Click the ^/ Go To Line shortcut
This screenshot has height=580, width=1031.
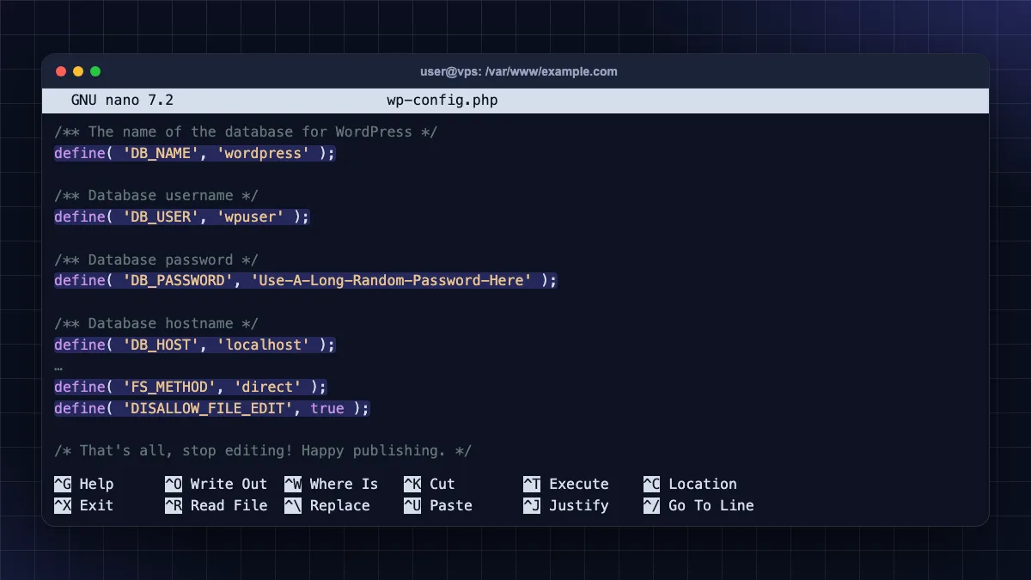pos(699,505)
